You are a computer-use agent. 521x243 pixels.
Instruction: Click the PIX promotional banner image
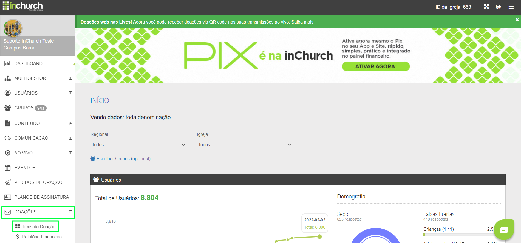(298, 56)
